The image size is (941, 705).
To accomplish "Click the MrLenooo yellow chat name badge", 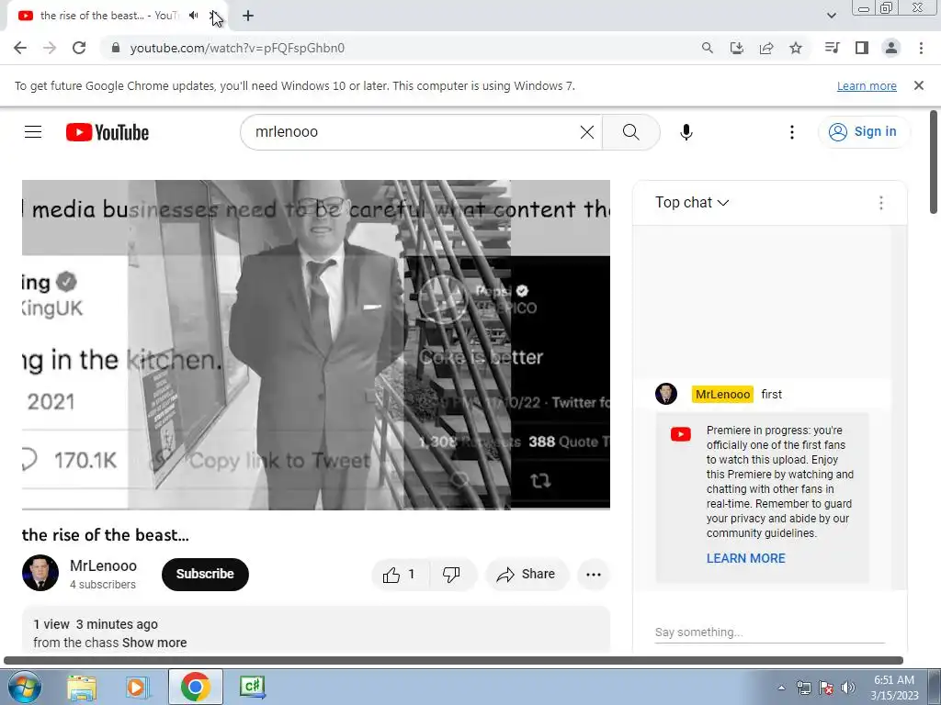I will (x=722, y=395).
